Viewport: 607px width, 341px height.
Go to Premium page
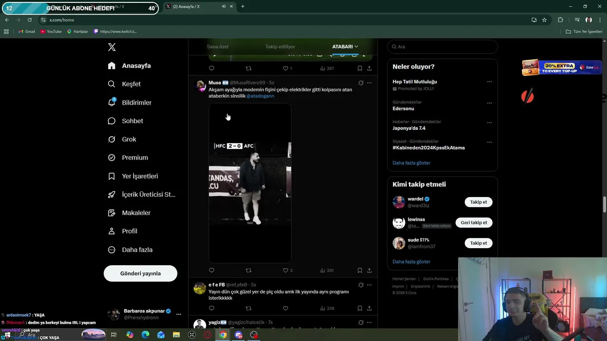tap(128, 158)
